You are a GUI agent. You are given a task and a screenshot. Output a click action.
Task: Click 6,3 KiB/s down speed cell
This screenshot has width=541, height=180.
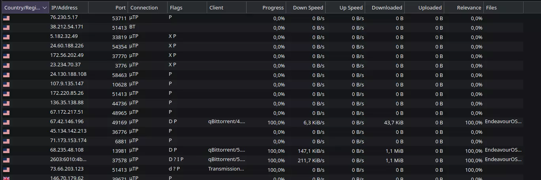[x=314, y=122]
